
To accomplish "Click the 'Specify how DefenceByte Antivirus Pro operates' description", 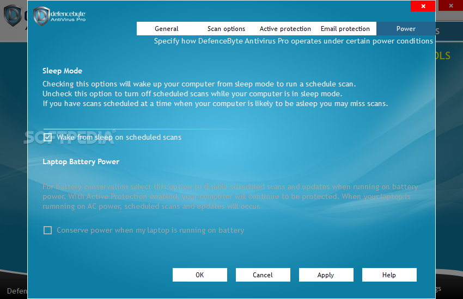I will coord(293,41).
